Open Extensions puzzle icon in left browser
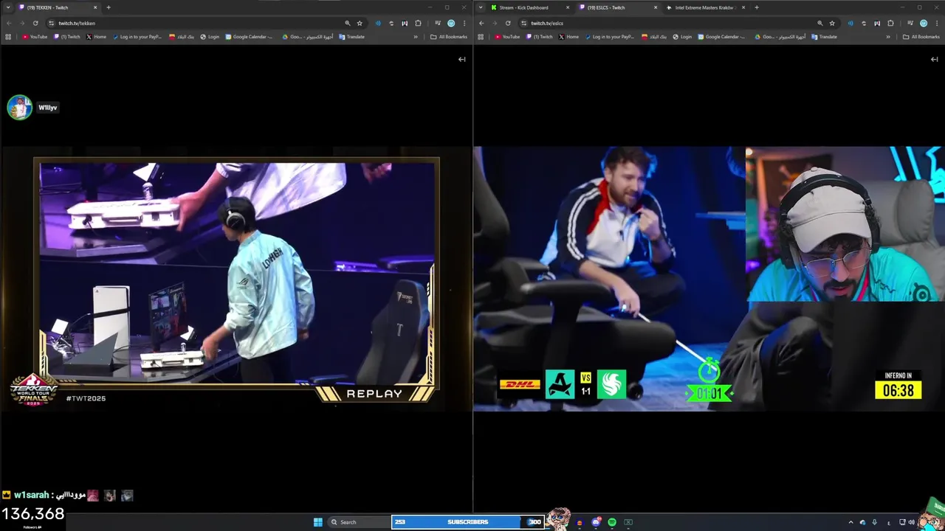 (x=418, y=23)
